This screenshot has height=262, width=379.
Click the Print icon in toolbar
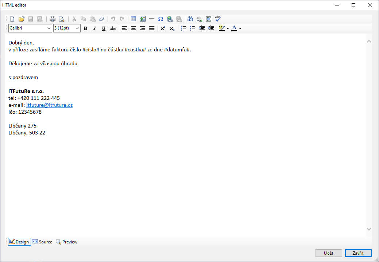coord(53,19)
